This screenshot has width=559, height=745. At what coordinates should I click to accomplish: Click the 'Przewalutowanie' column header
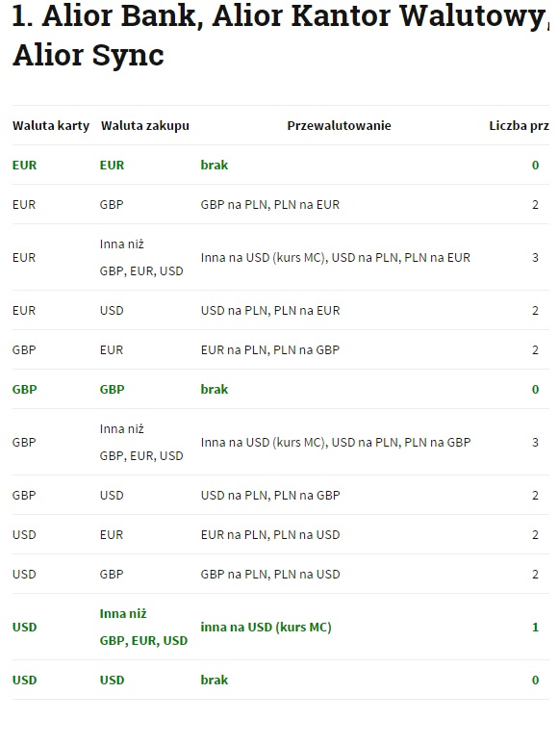339,125
